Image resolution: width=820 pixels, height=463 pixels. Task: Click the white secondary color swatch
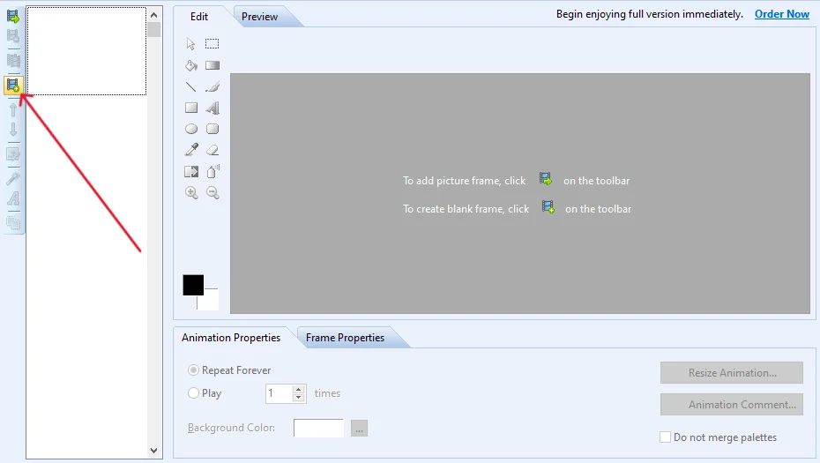click(211, 301)
